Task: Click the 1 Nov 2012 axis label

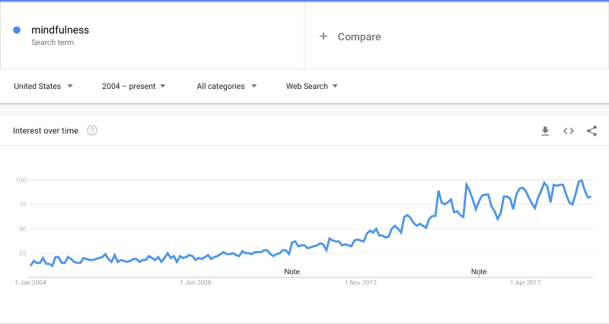Action: tap(360, 283)
